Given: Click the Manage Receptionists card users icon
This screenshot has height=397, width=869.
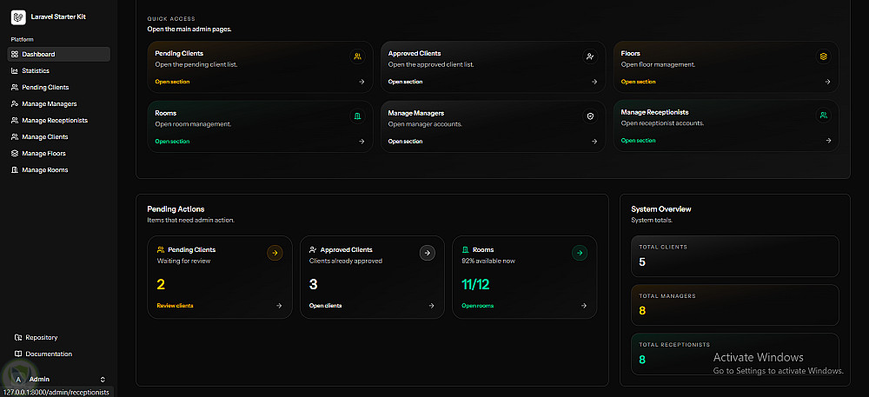Looking at the screenshot, I should pyautogui.click(x=823, y=116).
